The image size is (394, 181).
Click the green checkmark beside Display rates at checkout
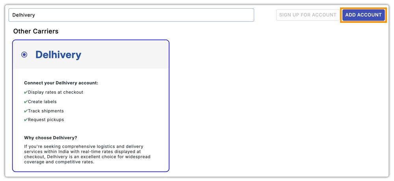click(26, 92)
